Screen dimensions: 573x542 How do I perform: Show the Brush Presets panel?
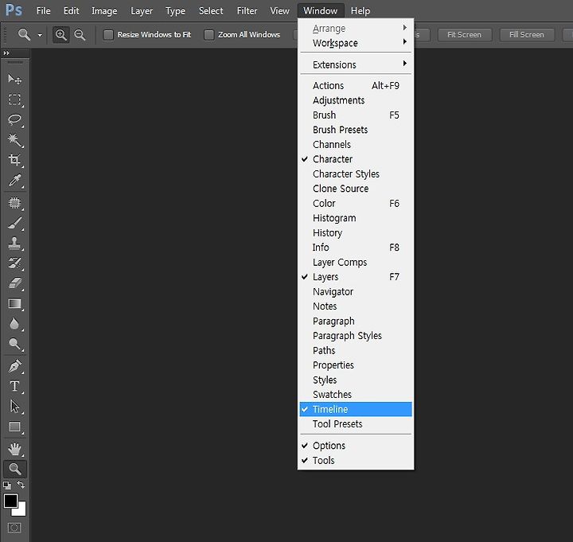pos(356,130)
